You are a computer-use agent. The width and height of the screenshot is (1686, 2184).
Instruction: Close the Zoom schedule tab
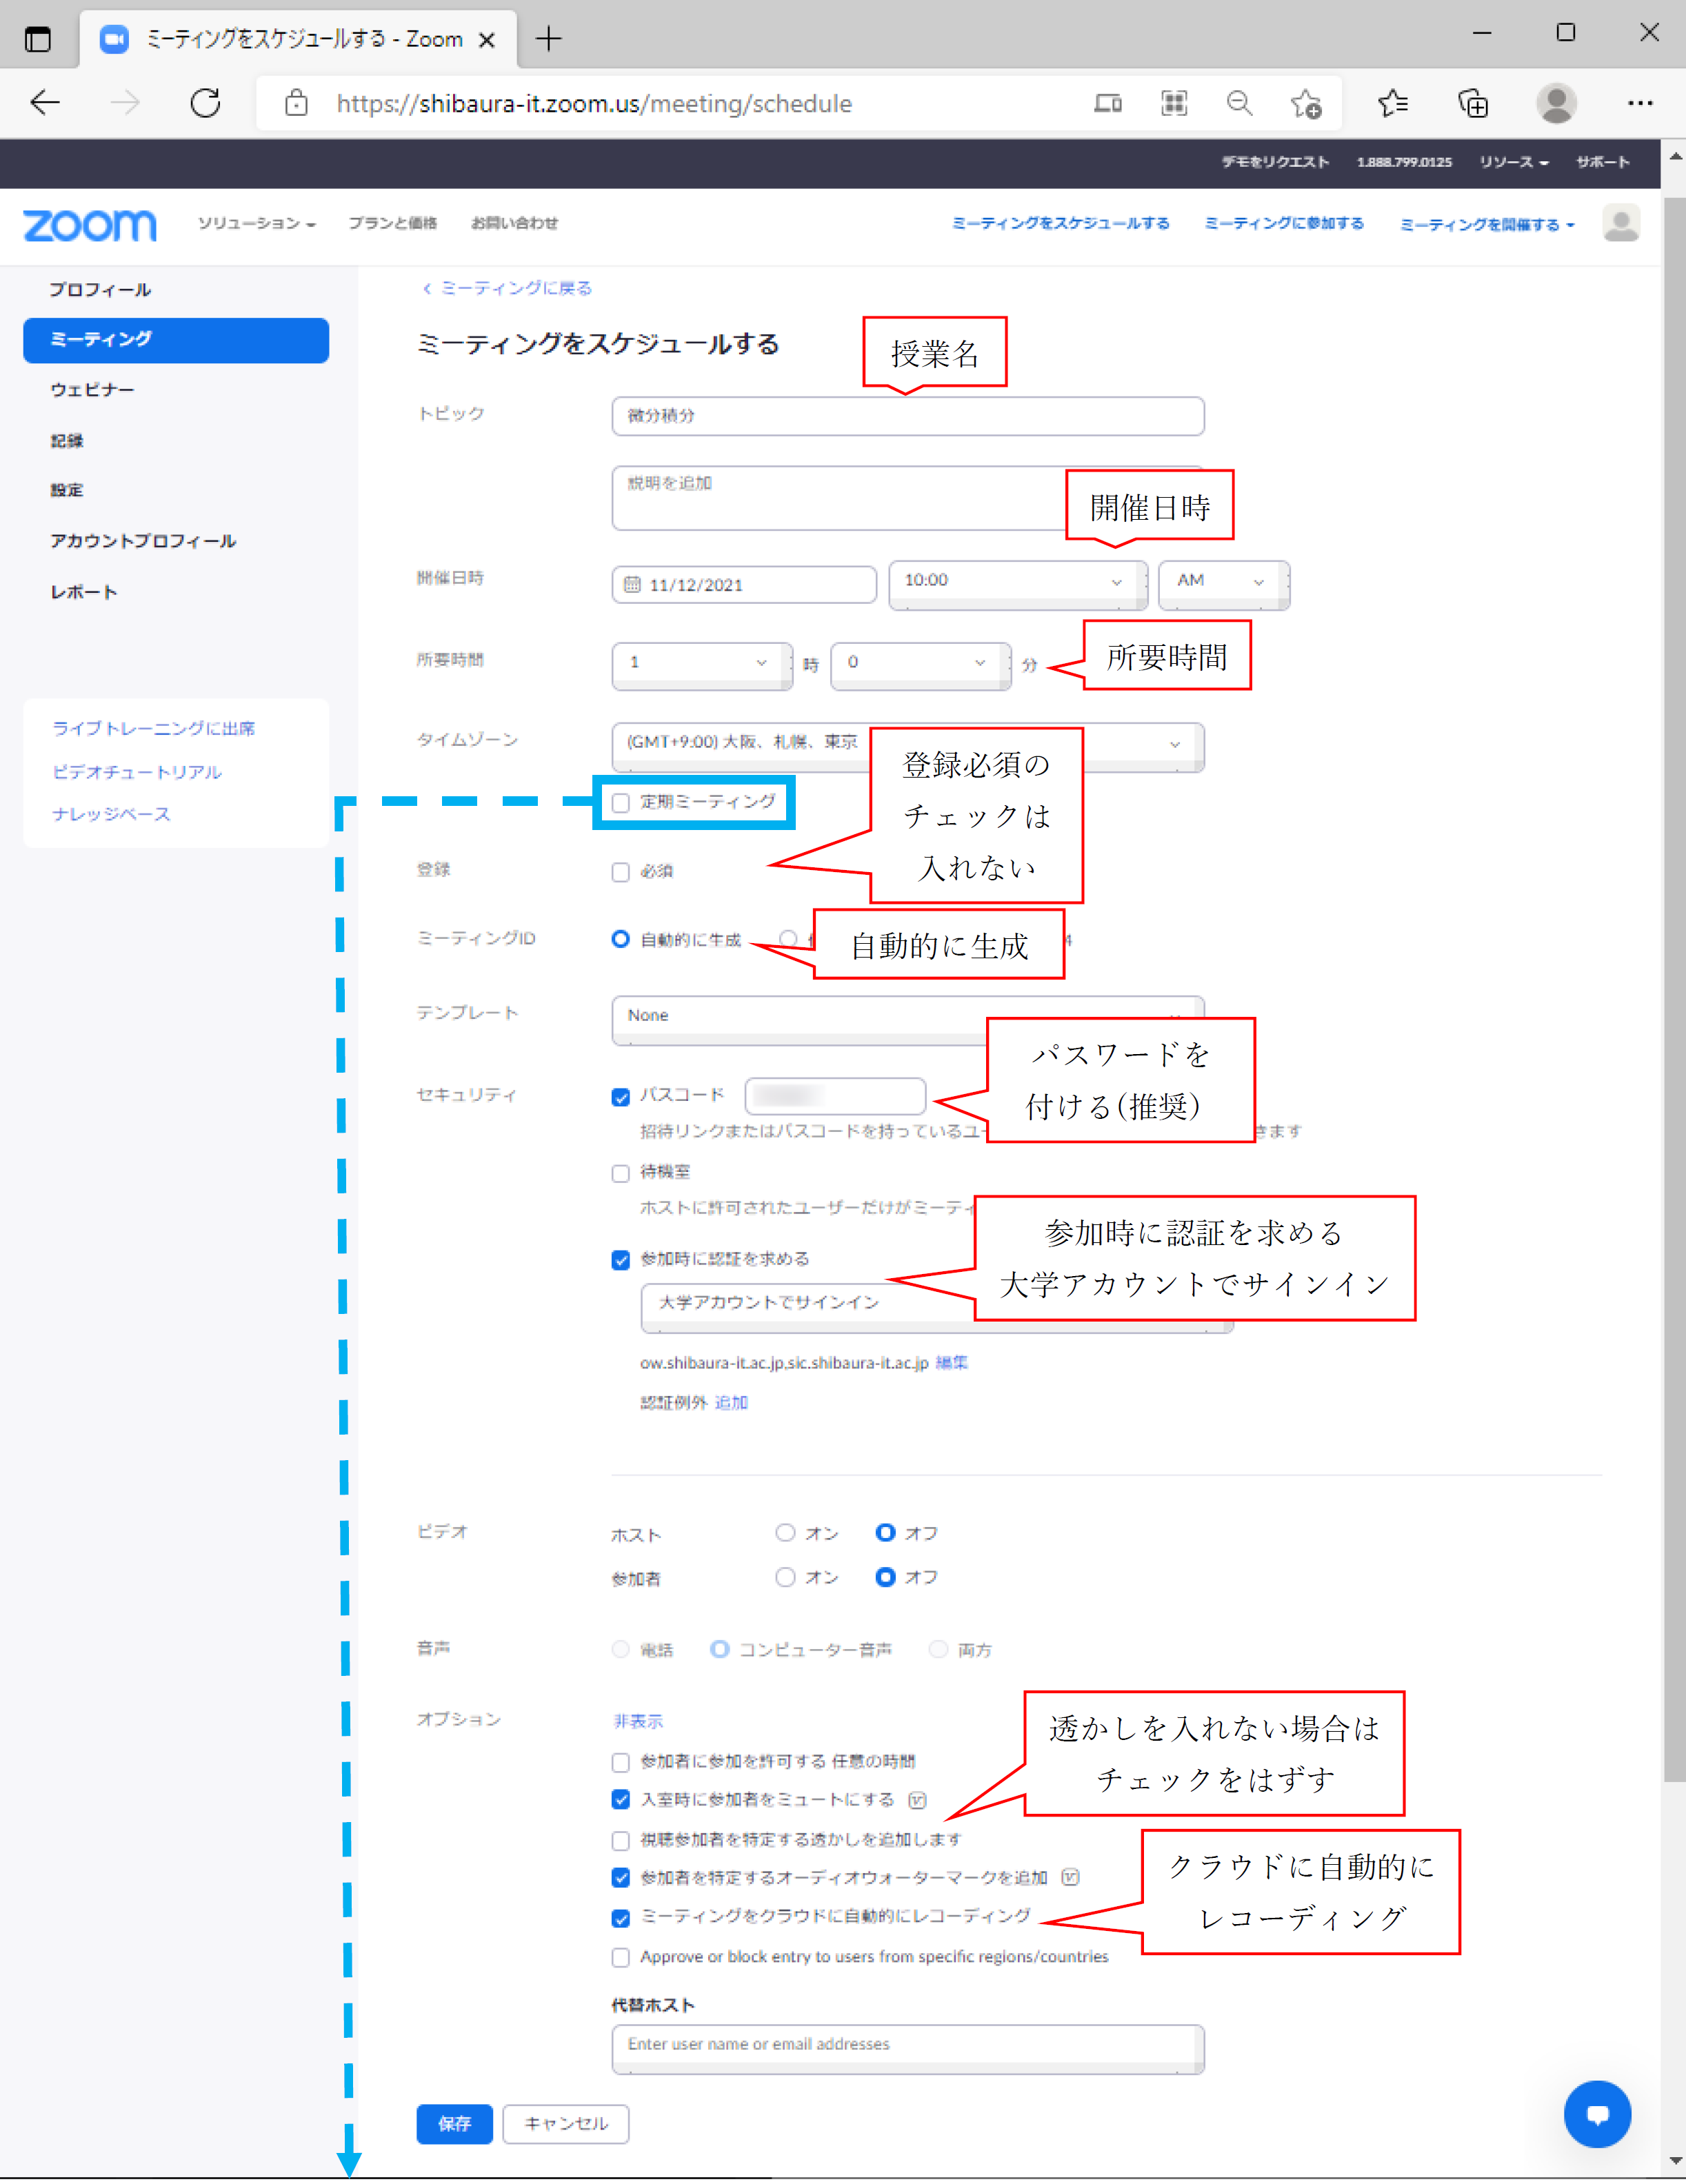click(487, 40)
